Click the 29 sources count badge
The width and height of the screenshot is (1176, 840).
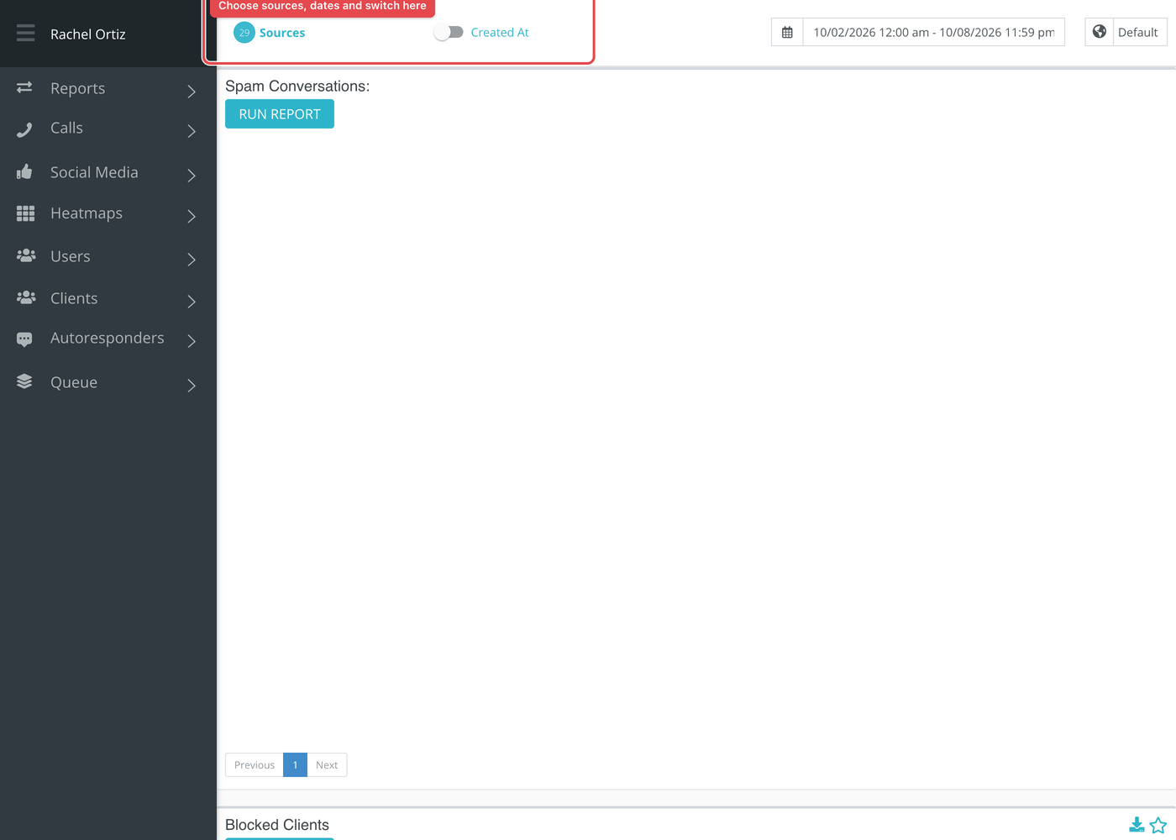pyautogui.click(x=244, y=33)
